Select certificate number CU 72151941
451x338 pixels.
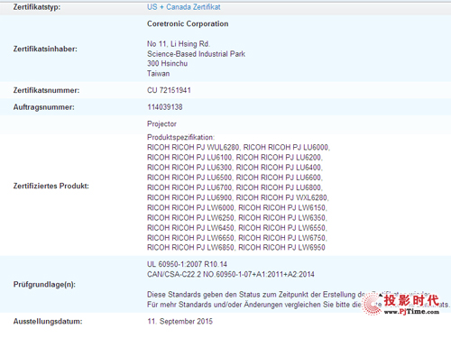click(x=169, y=90)
